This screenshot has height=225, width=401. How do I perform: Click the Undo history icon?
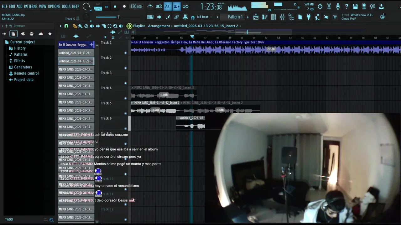(x=320, y=6)
